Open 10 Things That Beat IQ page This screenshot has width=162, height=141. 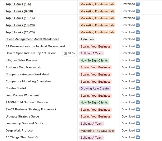pos(22,137)
